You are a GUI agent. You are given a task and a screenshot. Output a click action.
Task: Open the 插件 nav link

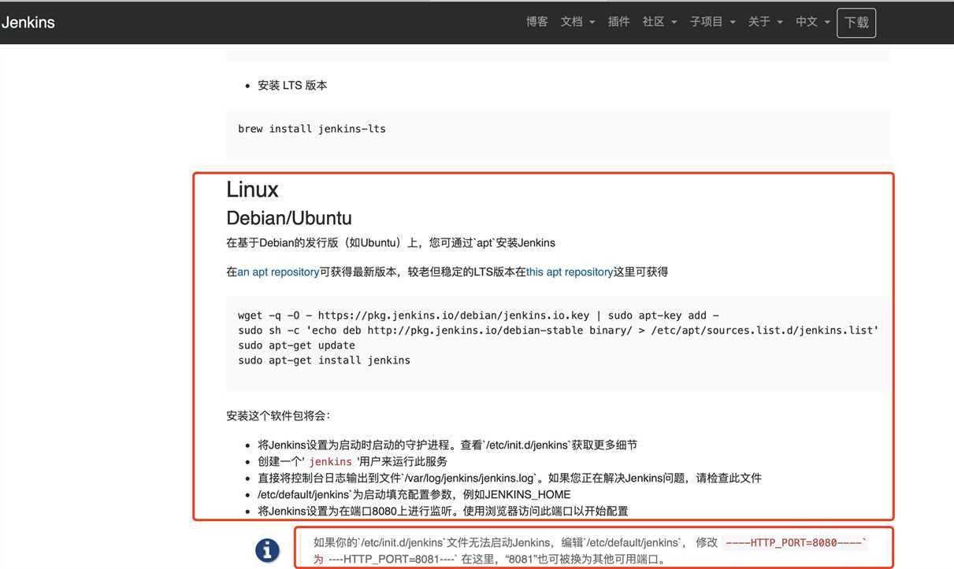(x=619, y=22)
